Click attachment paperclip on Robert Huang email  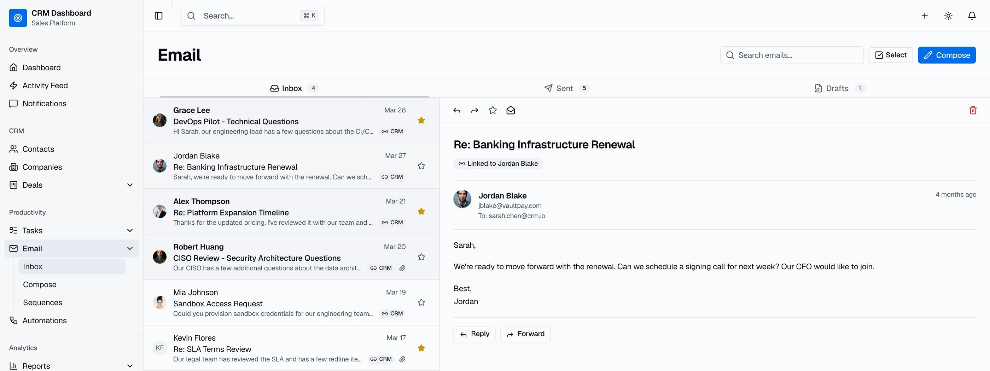402,268
